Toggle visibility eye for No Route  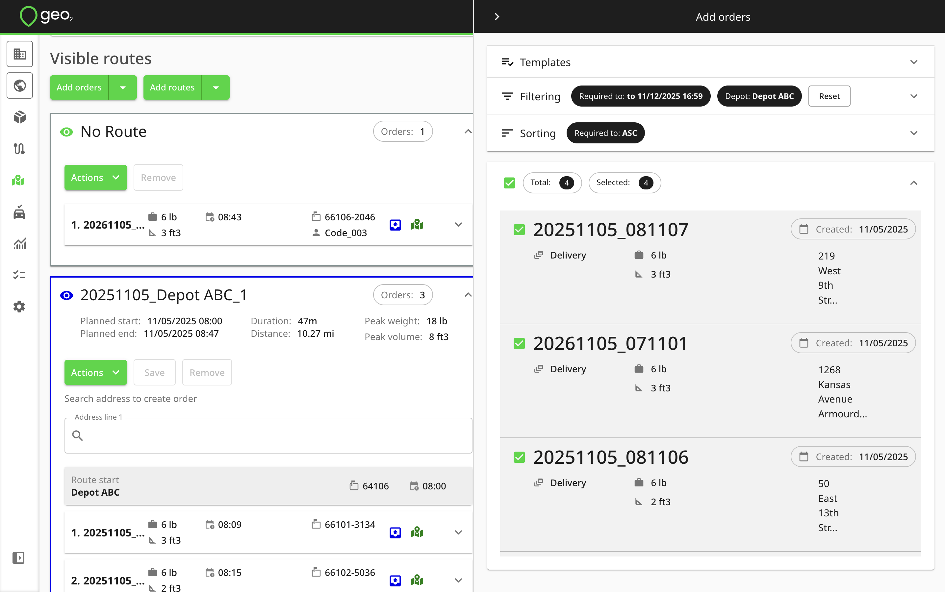(66, 132)
